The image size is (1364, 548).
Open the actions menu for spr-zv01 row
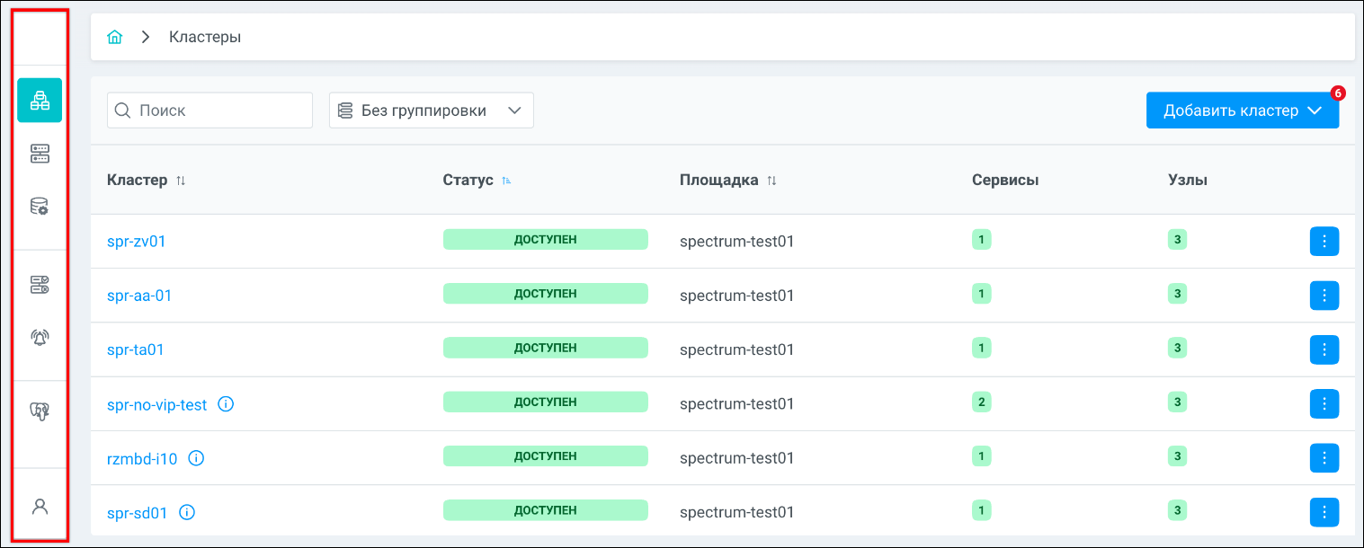1324,241
